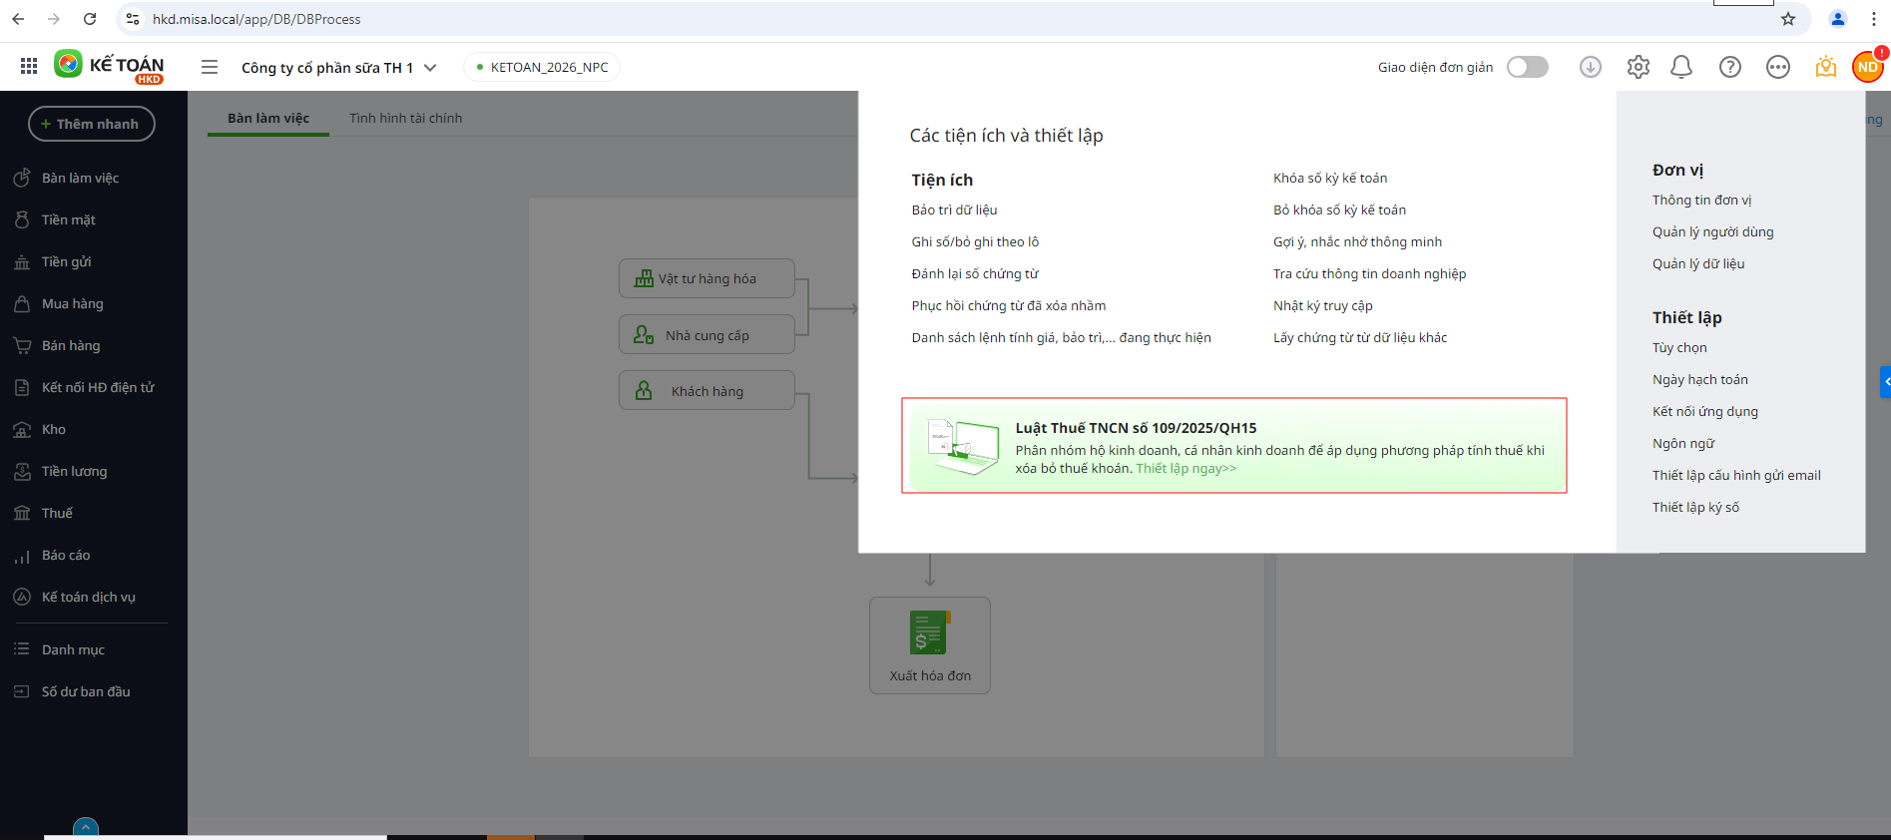Viewport: 1891px width, 840px height.
Task: Click the hamburger menu icon
Action: (210, 67)
